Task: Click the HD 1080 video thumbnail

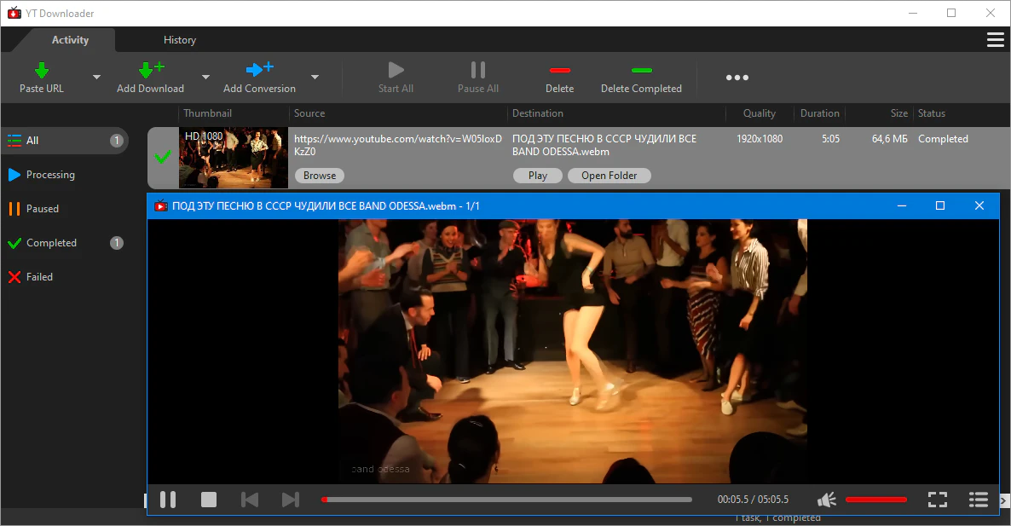Action: 233,158
